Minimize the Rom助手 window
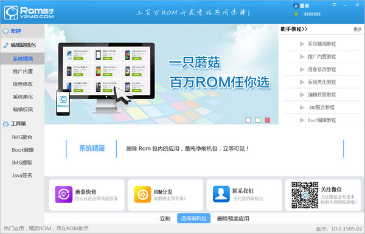This screenshot has width=365, height=234. click(x=345, y=5)
